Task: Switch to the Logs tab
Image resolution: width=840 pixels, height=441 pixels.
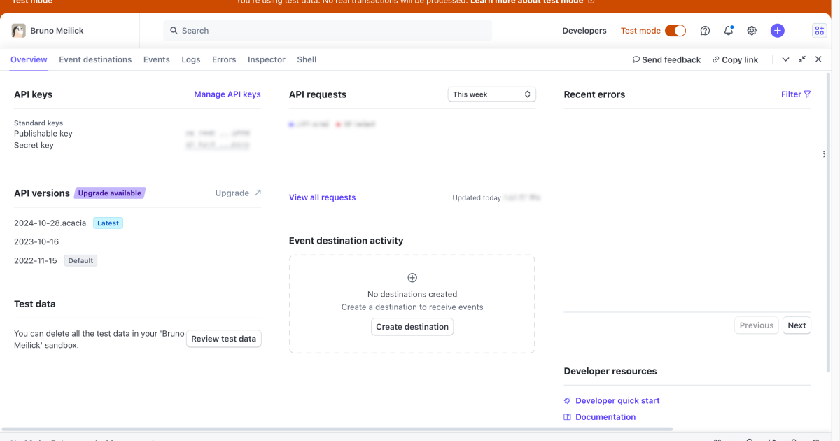Action: (191, 59)
